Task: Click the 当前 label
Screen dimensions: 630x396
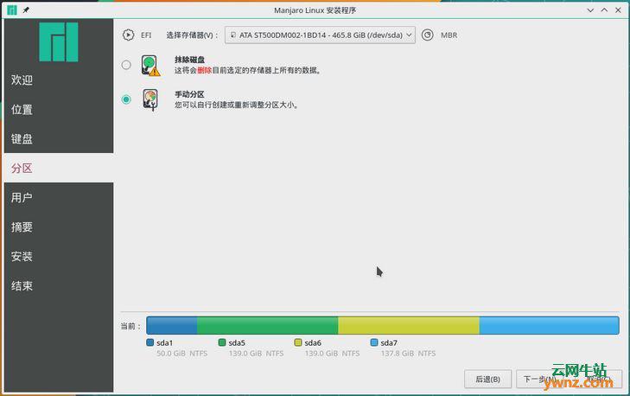Action: 130,326
